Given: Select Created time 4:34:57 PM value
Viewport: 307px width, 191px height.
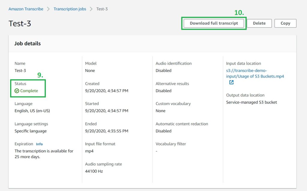Looking at the screenshot, I should pyautogui.click(x=107, y=91).
